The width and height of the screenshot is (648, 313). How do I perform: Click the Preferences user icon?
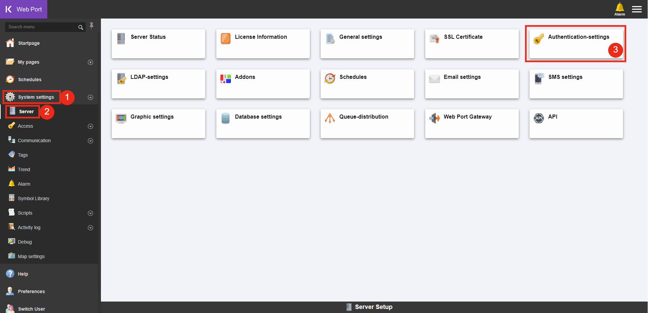pyautogui.click(x=10, y=291)
